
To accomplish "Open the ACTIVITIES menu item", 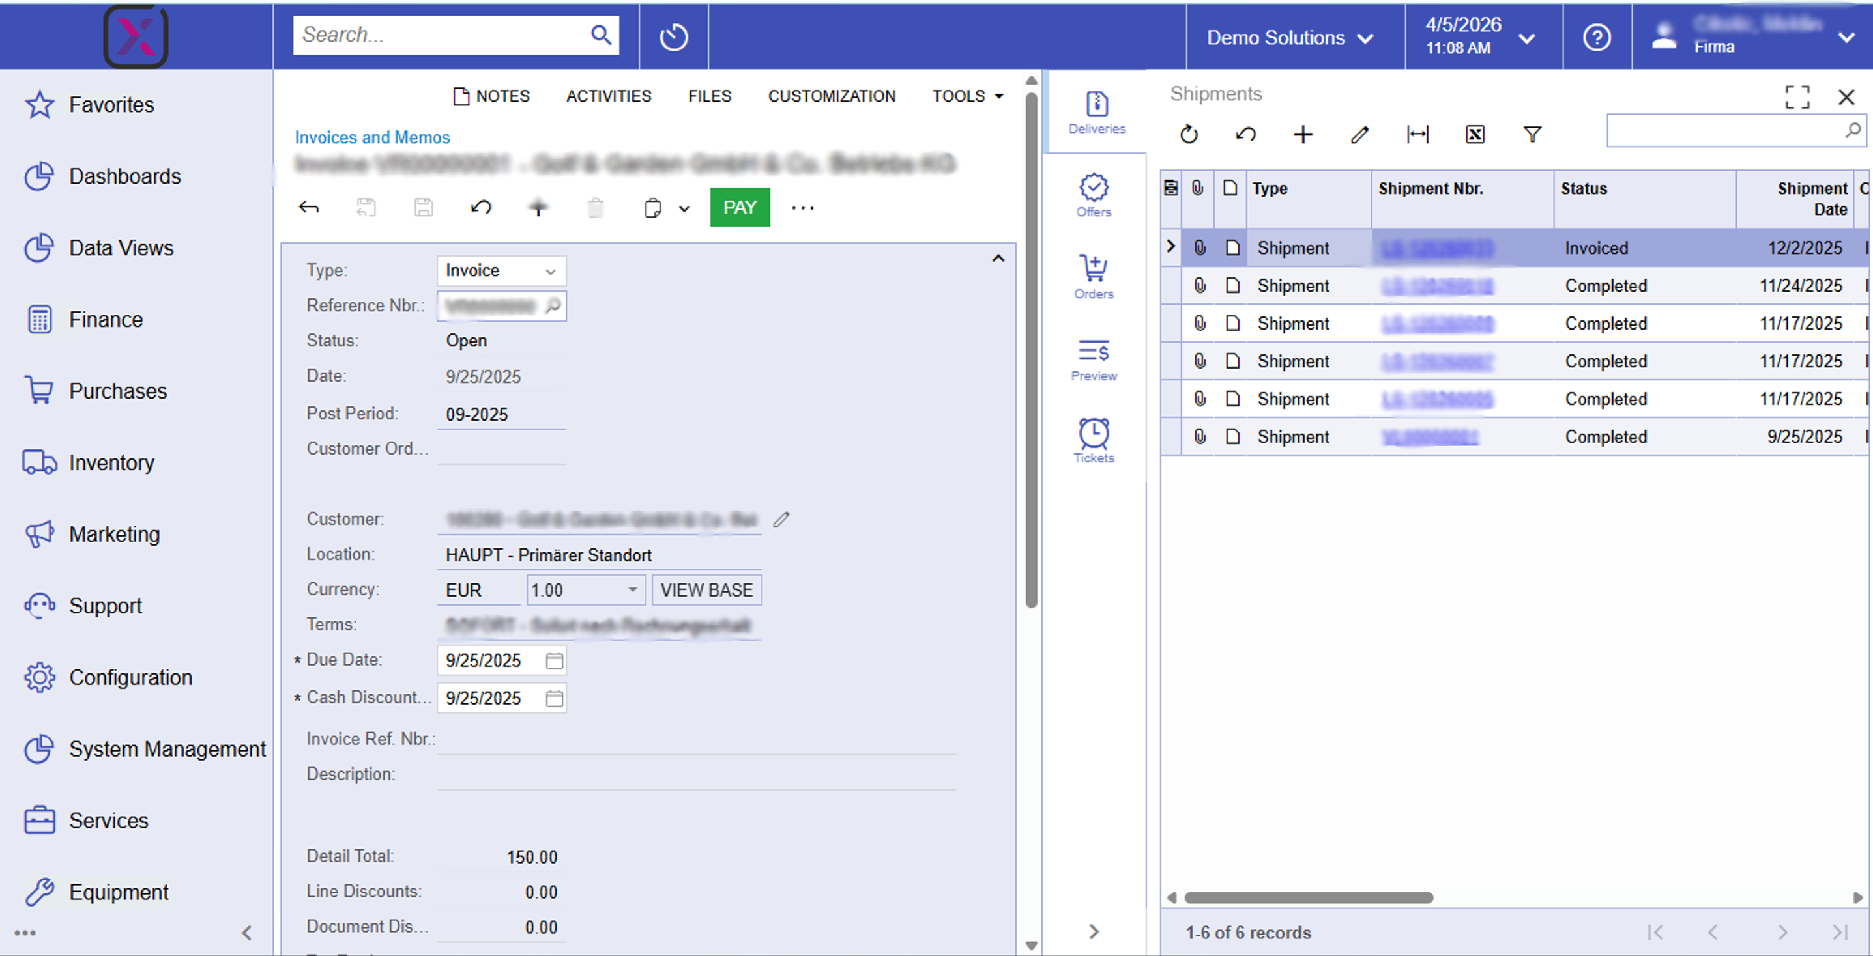I will pyautogui.click(x=609, y=96).
